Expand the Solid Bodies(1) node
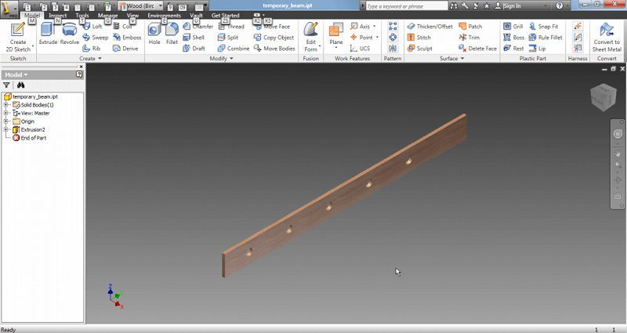 [x=6, y=105]
